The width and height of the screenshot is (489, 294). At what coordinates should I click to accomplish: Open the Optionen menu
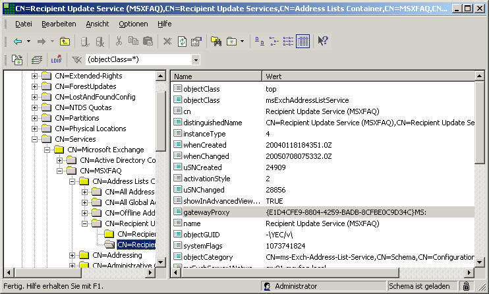point(133,24)
